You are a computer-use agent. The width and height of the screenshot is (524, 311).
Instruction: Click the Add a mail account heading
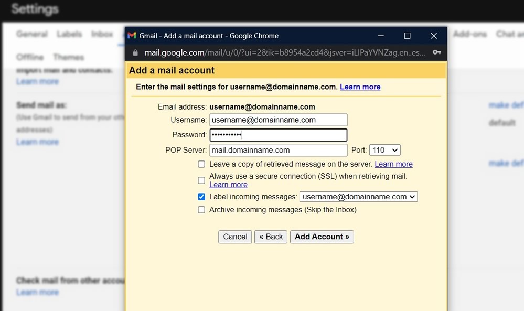pyautogui.click(x=172, y=70)
